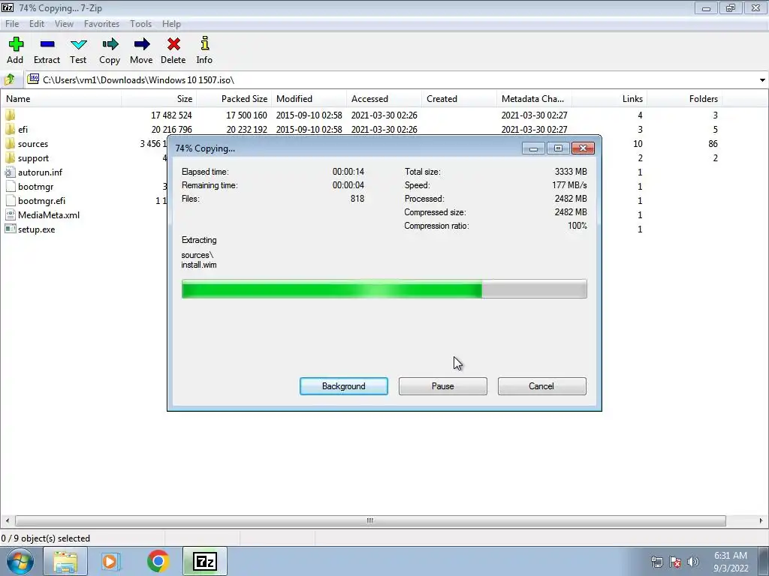The height and width of the screenshot is (576, 769).
Task: Select the sources folder icon
Action: pos(11,143)
